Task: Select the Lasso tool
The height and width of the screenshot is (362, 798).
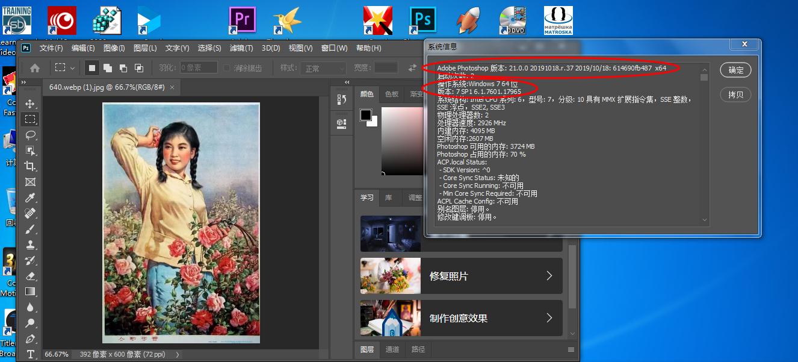Action: click(30, 135)
